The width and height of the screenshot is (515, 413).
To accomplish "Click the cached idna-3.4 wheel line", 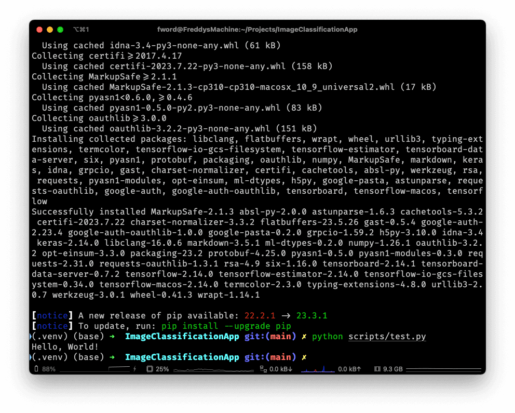I will (x=161, y=45).
